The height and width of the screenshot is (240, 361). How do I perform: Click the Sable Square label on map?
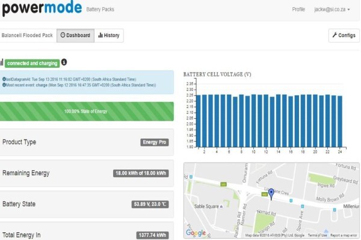206,206
